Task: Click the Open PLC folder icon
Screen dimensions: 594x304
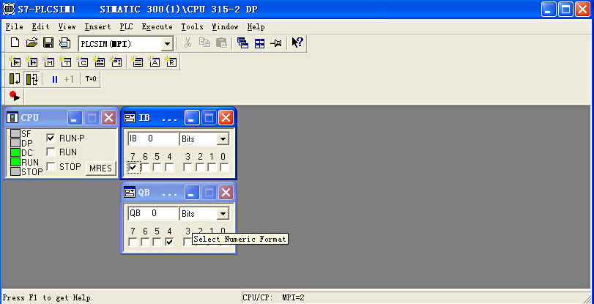Action: (x=31, y=42)
